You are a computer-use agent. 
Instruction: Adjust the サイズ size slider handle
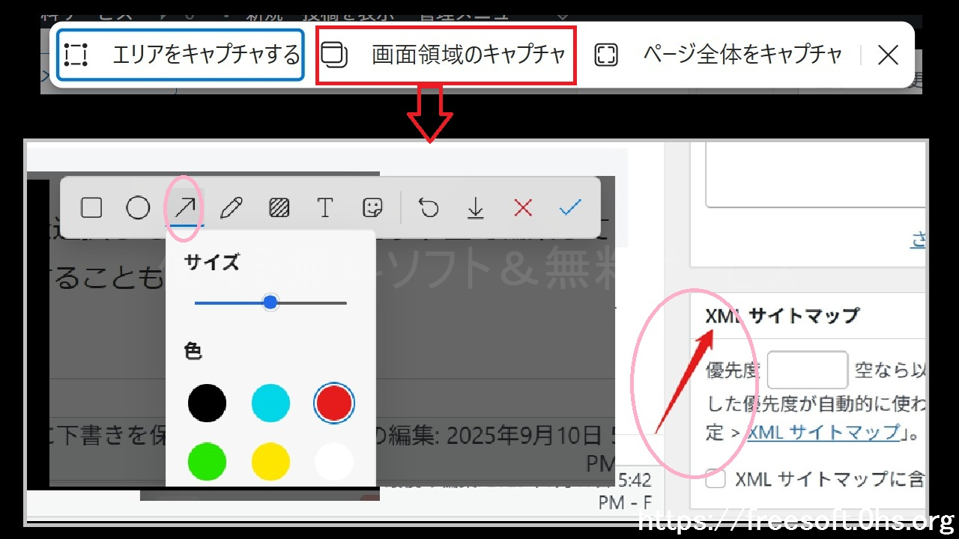(270, 302)
